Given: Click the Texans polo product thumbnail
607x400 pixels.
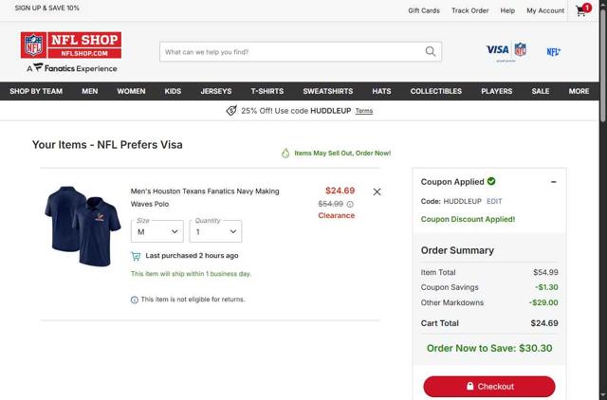Looking at the screenshot, I should [x=83, y=226].
